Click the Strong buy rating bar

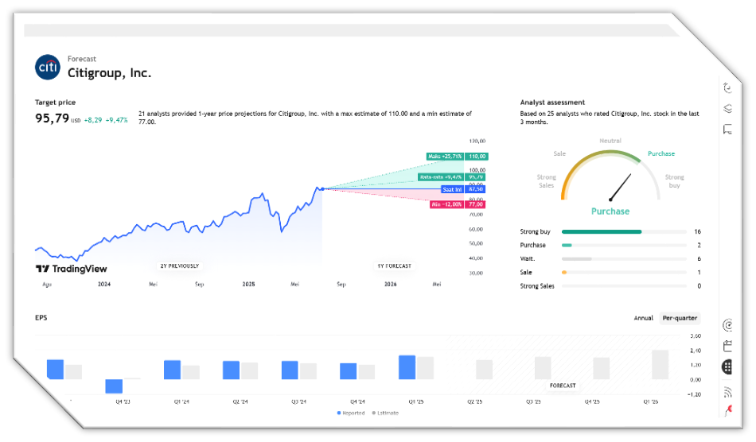[624, 231]
